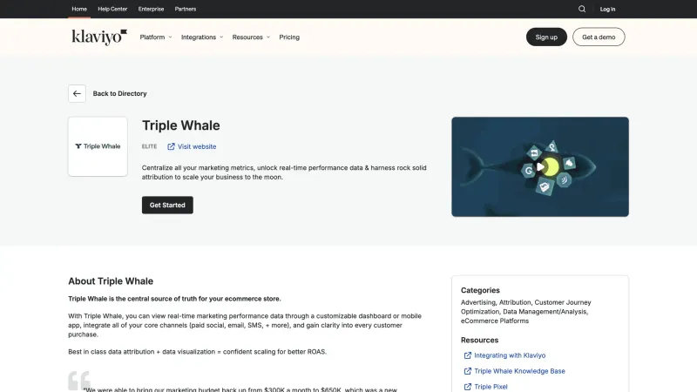Click icon next to Triple Whale Knowledge Base
The image size is (697, 392).
[468, 371]
